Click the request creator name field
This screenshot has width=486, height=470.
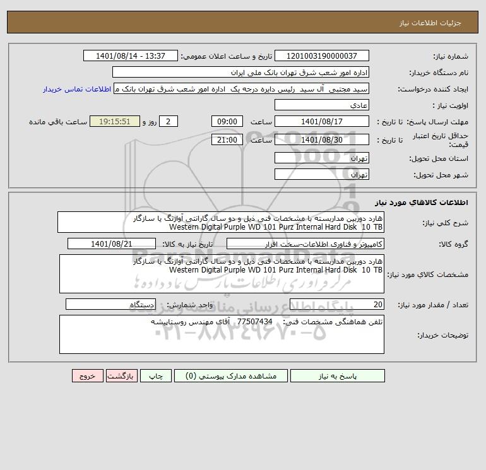click(242, 88)
